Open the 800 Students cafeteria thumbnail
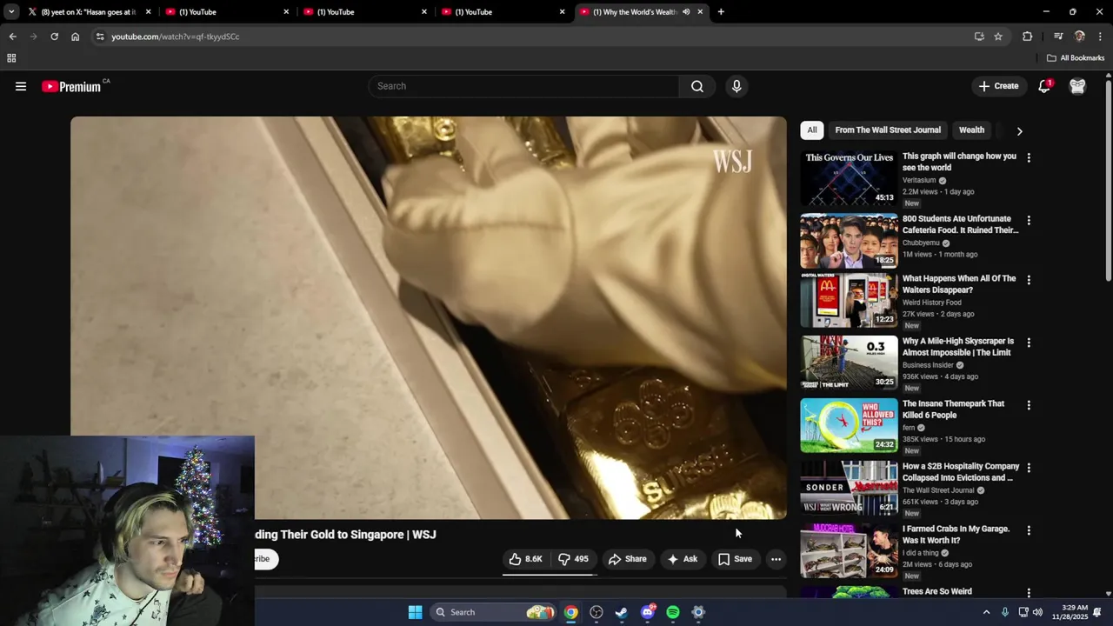The width and height of the screenshot is (1113, 626). (849, 241)
